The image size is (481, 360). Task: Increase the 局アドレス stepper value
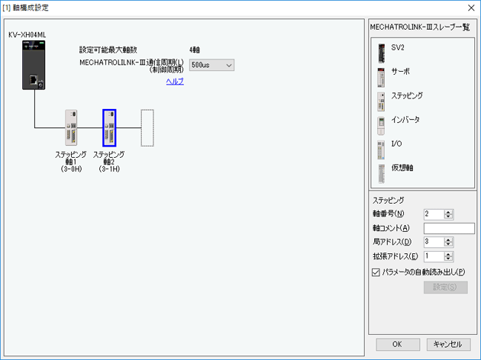(x=448, y=239)
